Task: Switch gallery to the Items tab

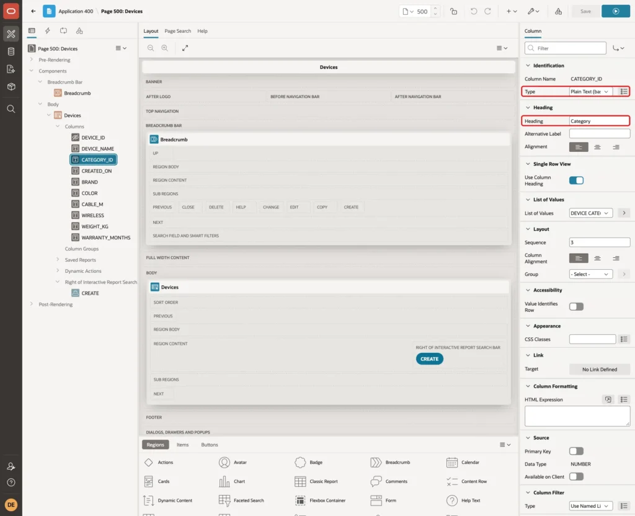Action: coord(183,445)
